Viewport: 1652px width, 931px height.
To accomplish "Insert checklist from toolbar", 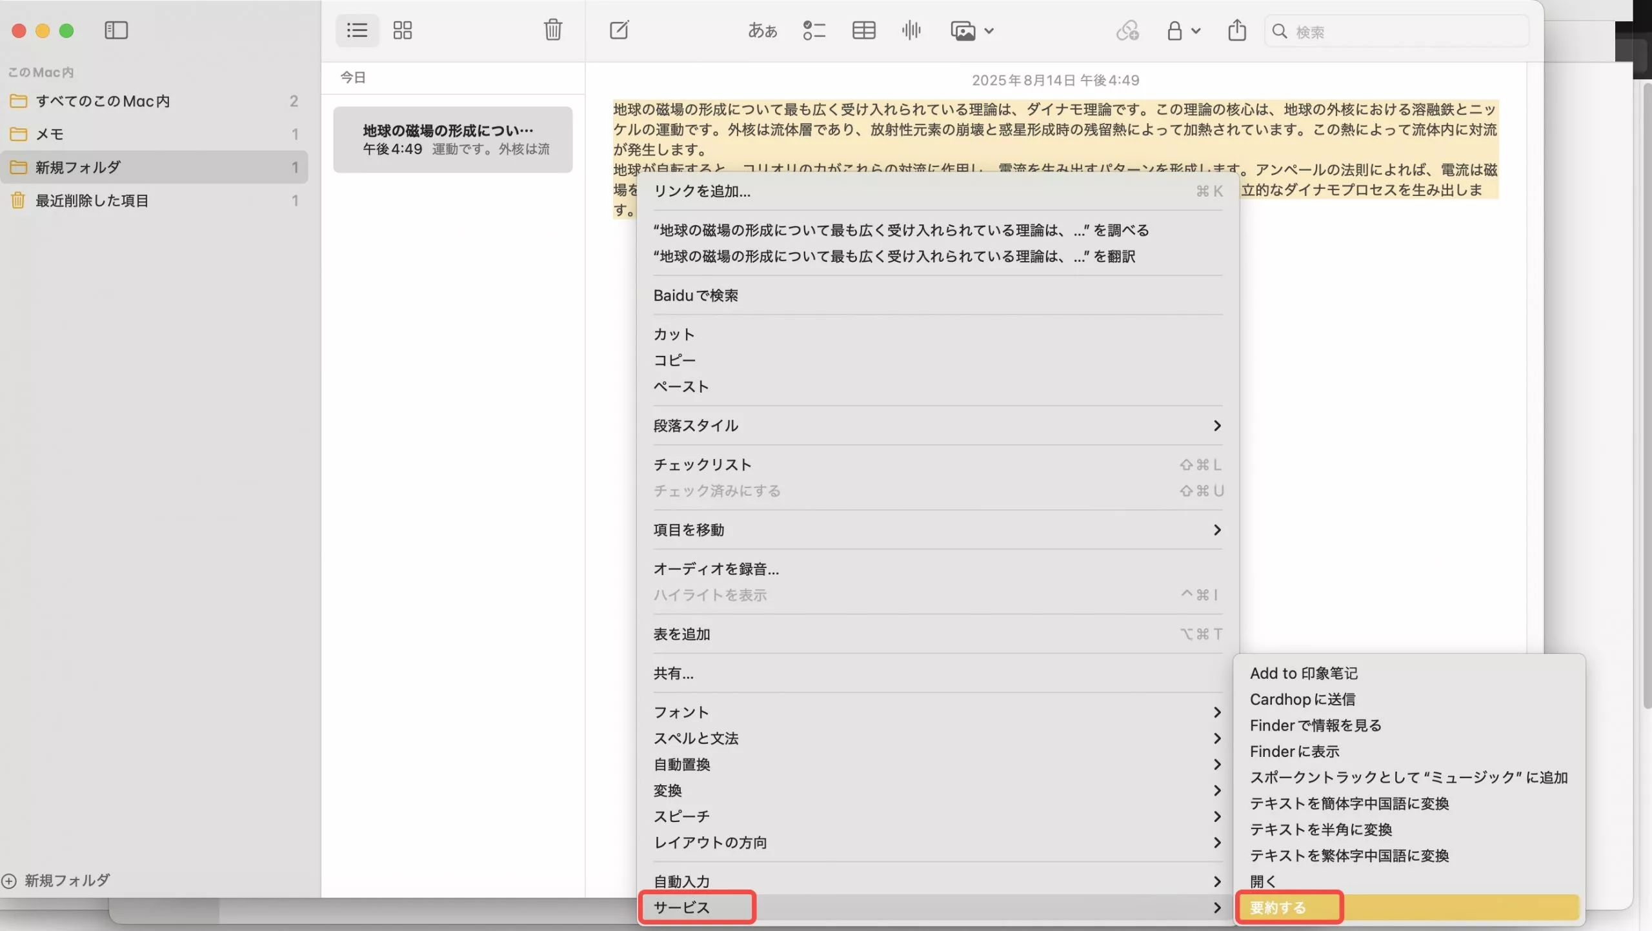I will (814, 30).
